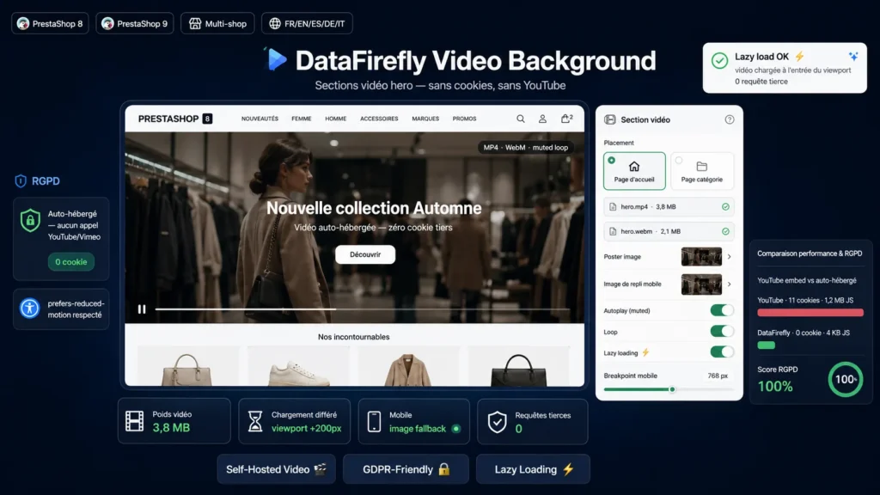Expand the Poster image chevron

click(x=729, y=256)
